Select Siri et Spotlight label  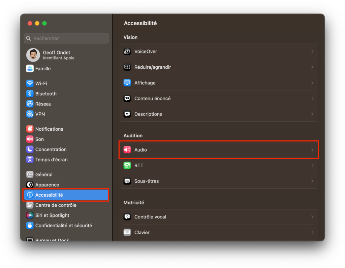(52, 215)
